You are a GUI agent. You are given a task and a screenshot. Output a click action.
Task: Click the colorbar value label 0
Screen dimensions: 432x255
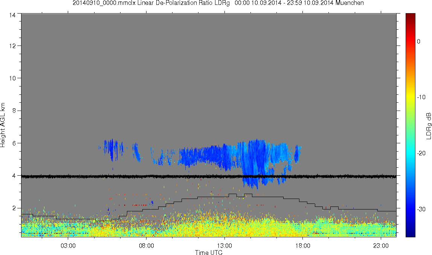tap(418, 41)
